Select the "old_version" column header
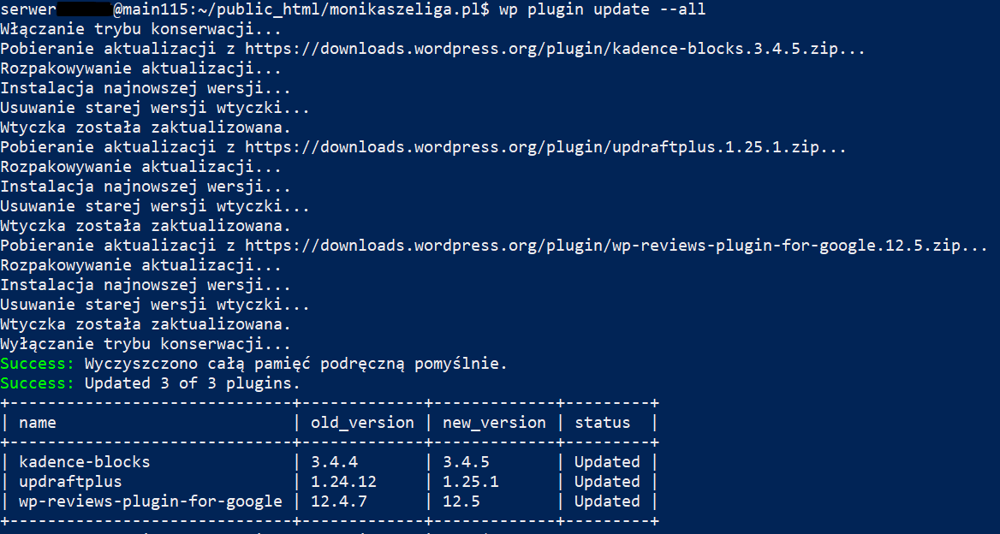Image resolution: width=1000 pixels, height=534 pixels. pyautogui.click(x=362, y=423)
